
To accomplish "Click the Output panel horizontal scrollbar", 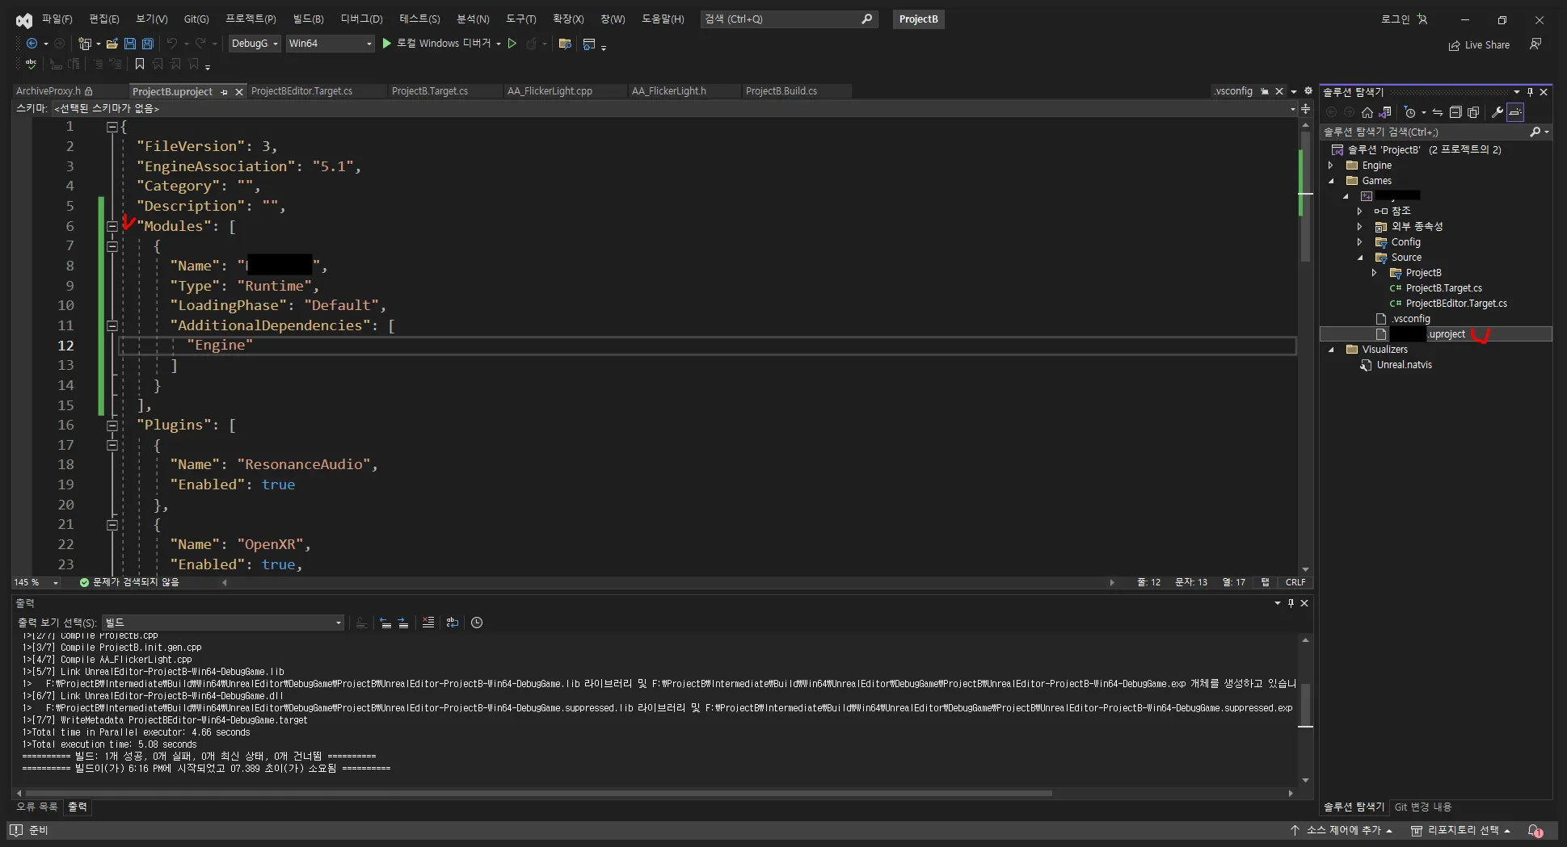I will (538, 794).
